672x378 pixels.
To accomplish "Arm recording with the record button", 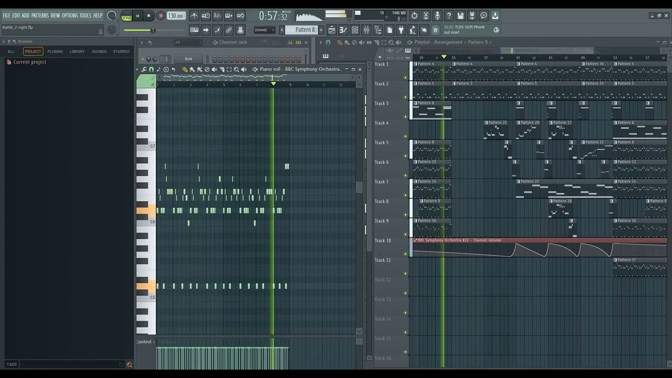I will [161, 16].
